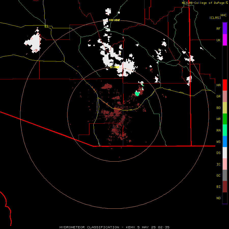Click the DS legend label

coord(218,153)
